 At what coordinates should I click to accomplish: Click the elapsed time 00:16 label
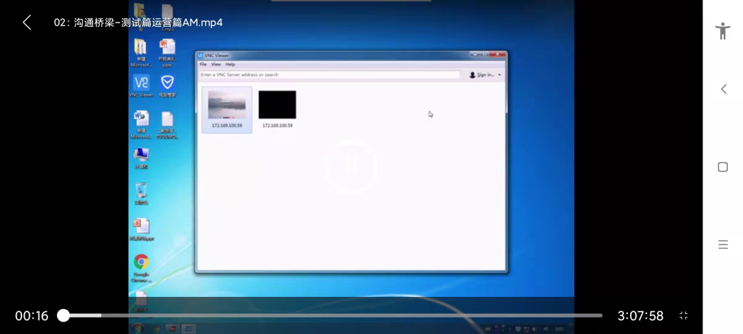point(32,315)
